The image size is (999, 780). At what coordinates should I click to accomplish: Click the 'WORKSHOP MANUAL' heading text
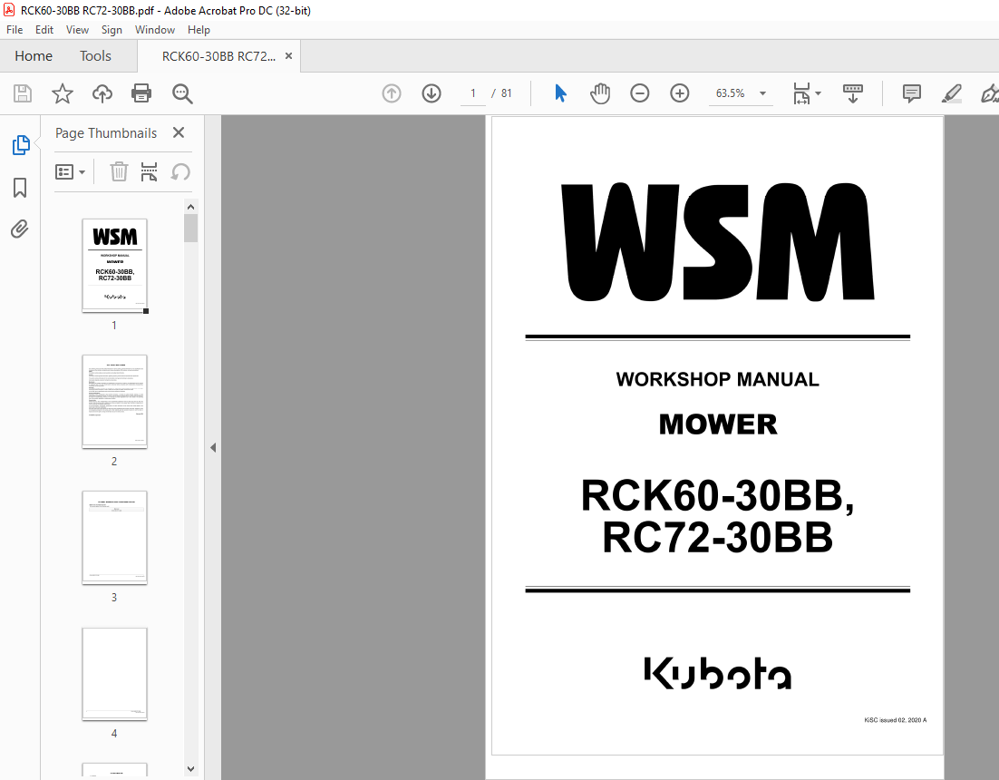[x=717, y=379]
